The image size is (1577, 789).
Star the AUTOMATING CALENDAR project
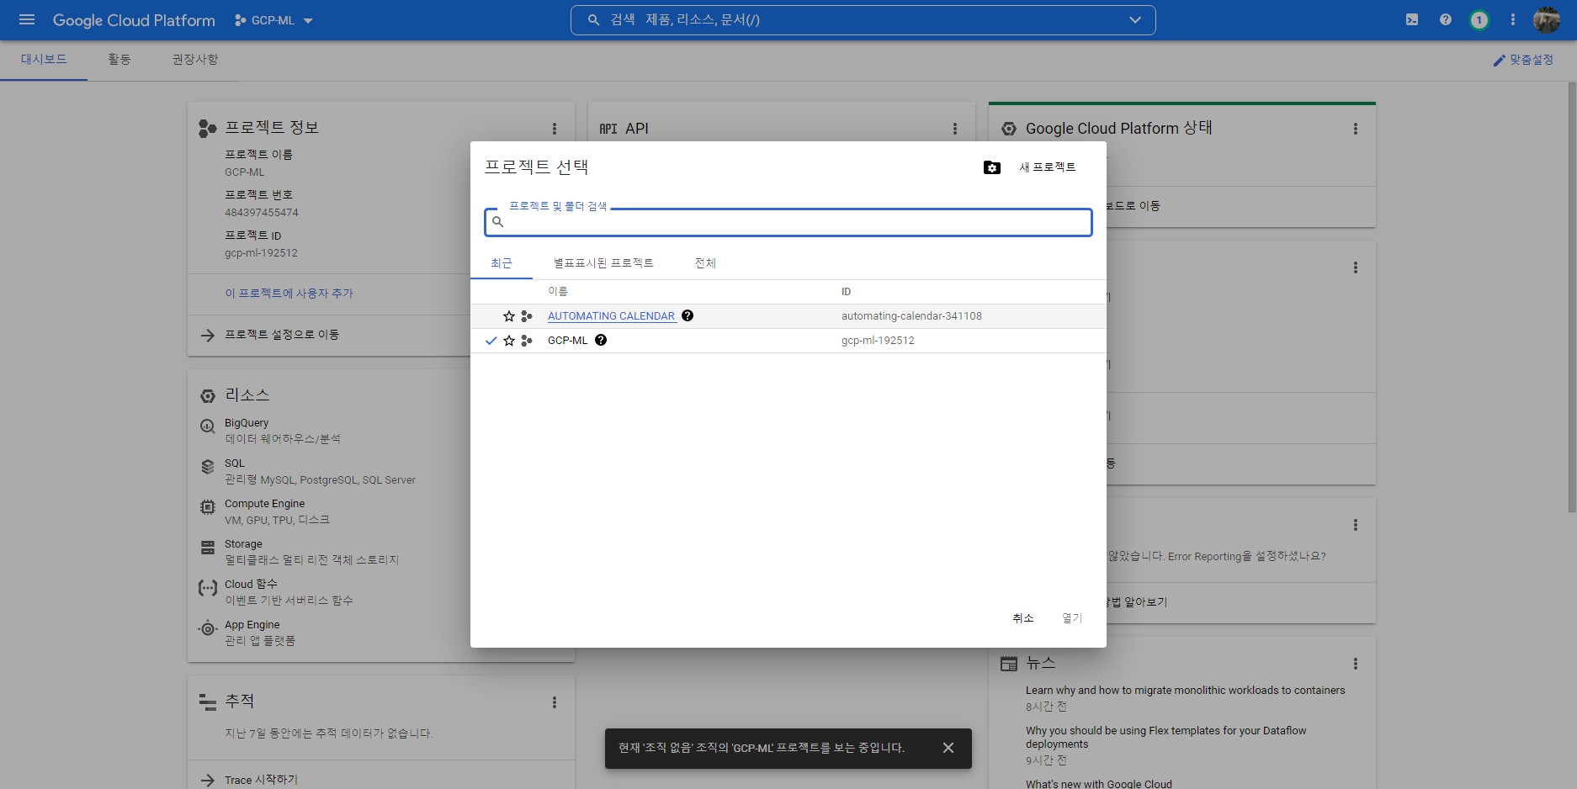[x=509, y=316]
